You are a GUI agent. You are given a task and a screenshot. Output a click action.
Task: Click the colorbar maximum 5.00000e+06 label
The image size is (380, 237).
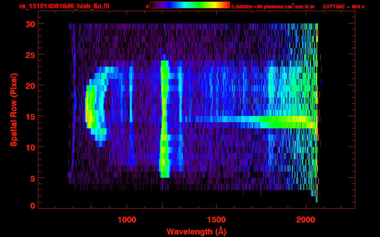(x=273, y=6)
